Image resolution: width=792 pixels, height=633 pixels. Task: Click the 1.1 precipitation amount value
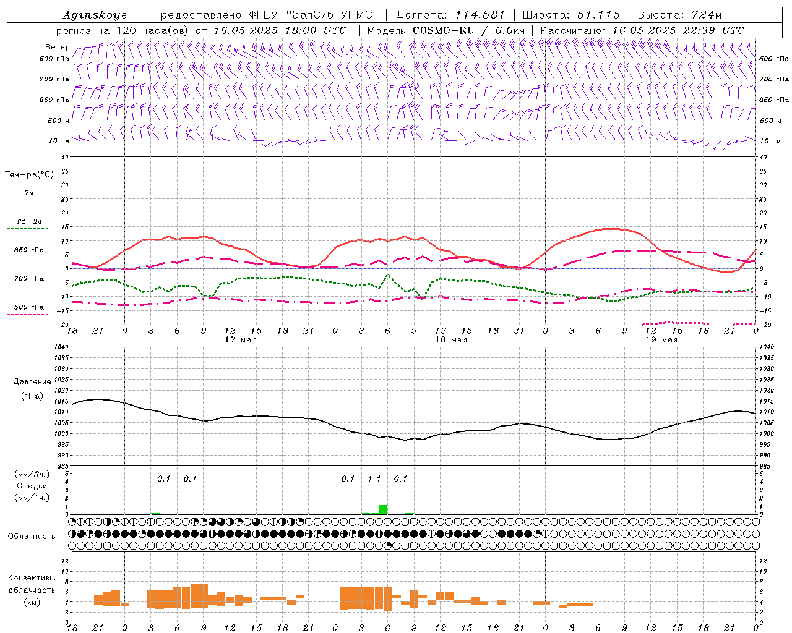(374, 479)
